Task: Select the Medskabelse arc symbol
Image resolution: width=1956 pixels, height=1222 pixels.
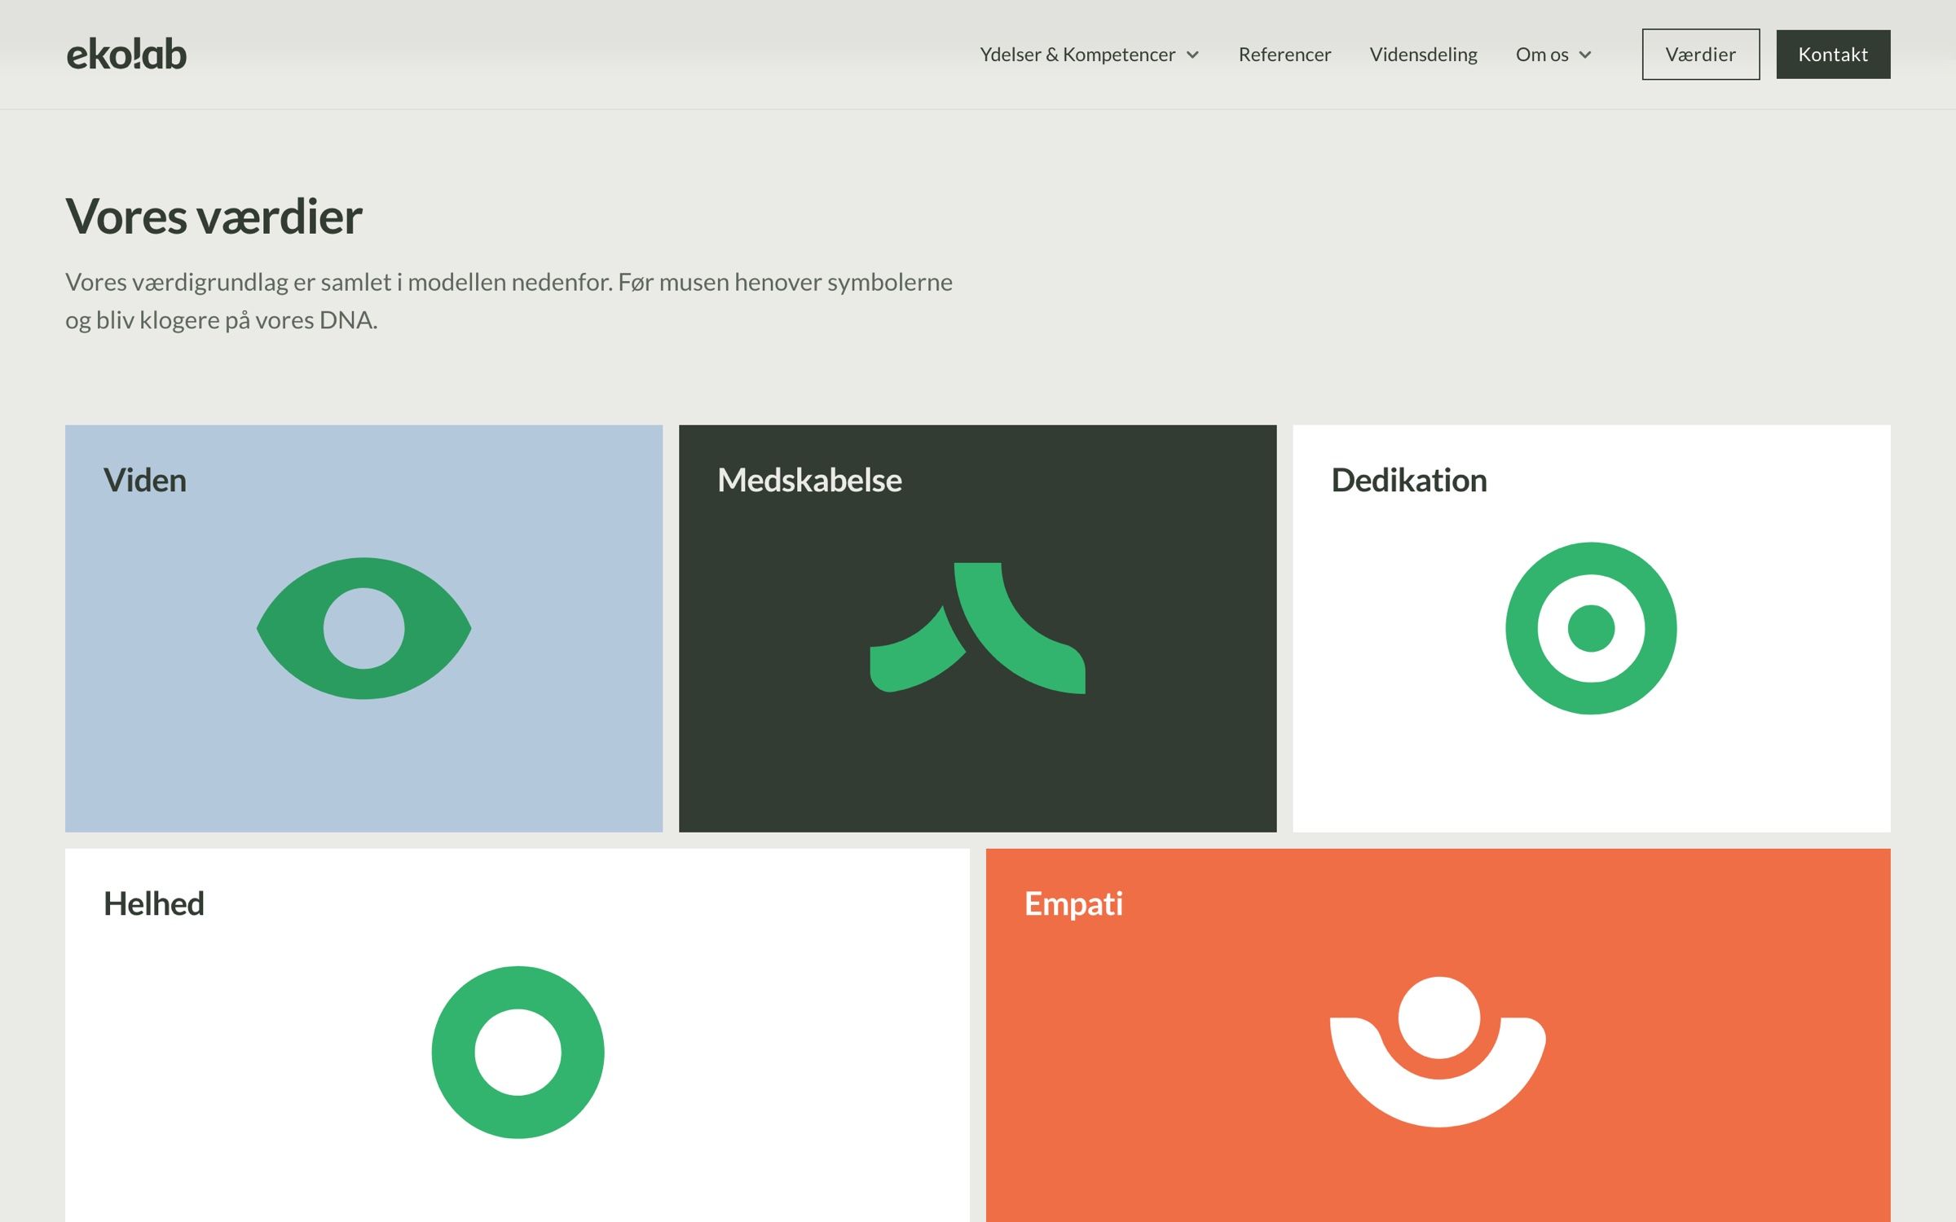Action: click(x=977, y=628)
